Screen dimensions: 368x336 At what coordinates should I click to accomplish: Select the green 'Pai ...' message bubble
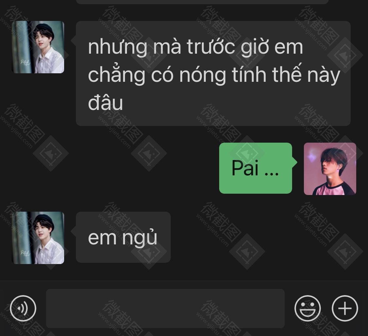[x=255, y=168]
